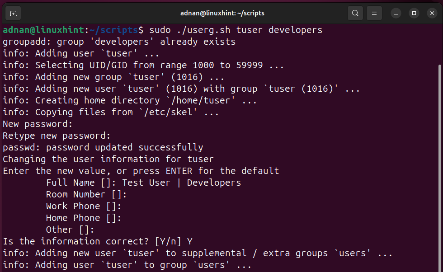The width and height of the screenshot is (443, 272).
Task: Click the Room Number [] line
Action: 86,195
